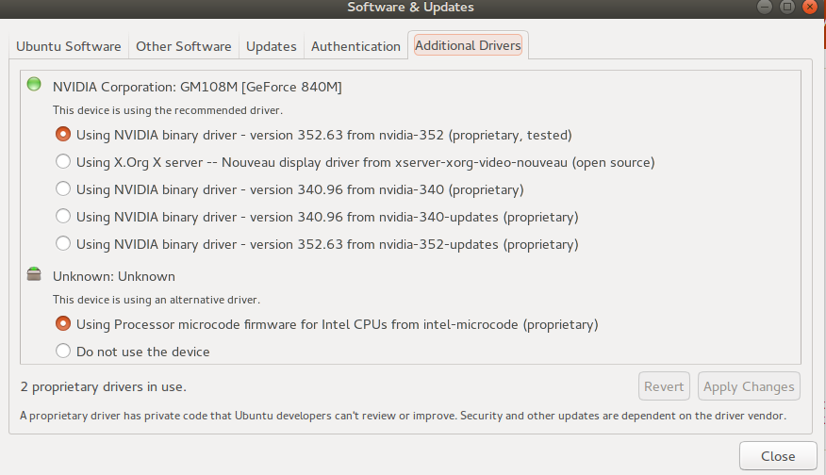The image size is (826, 475).
Task: Click the orange window close icon
Action: (810, 8)
